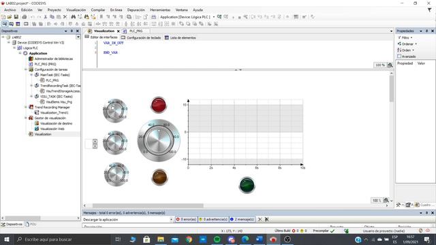Screen dimensions: 436x245
Task: Click the funnel icon at menu bar right
Action: pyautogui.click(x=430, y=10)
